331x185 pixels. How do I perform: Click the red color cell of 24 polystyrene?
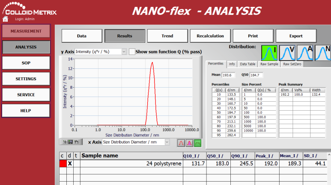tap(63, 164)
